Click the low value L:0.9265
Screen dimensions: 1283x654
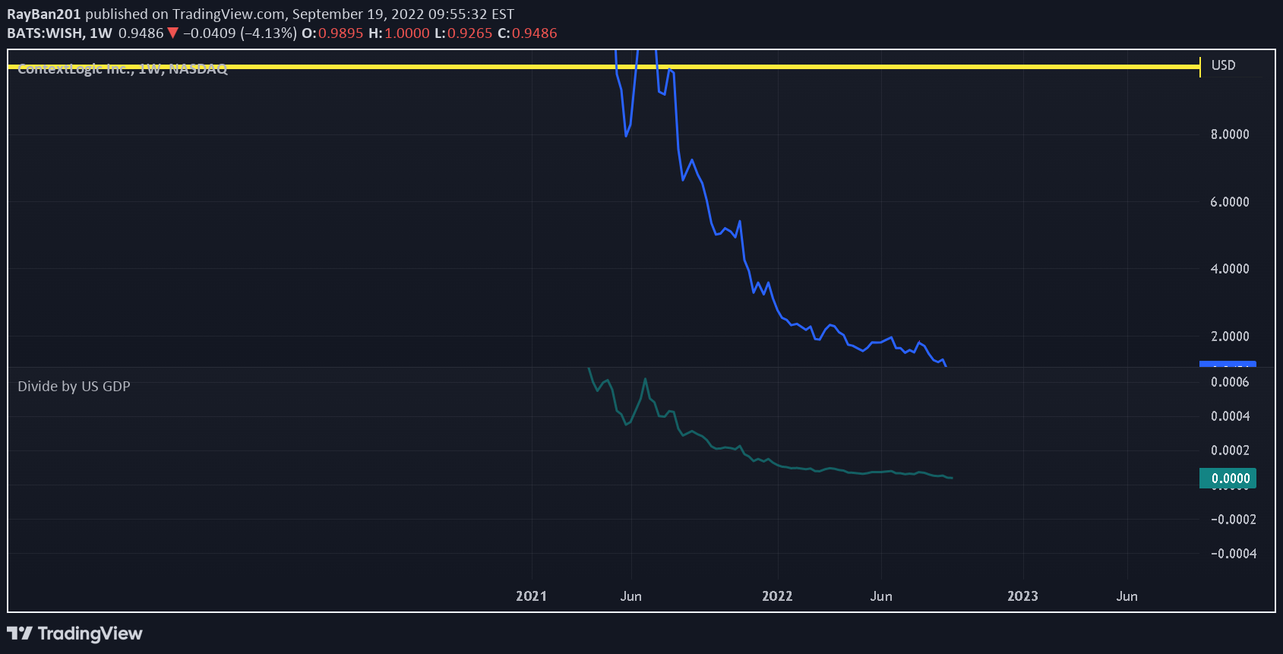pos(463,33)
